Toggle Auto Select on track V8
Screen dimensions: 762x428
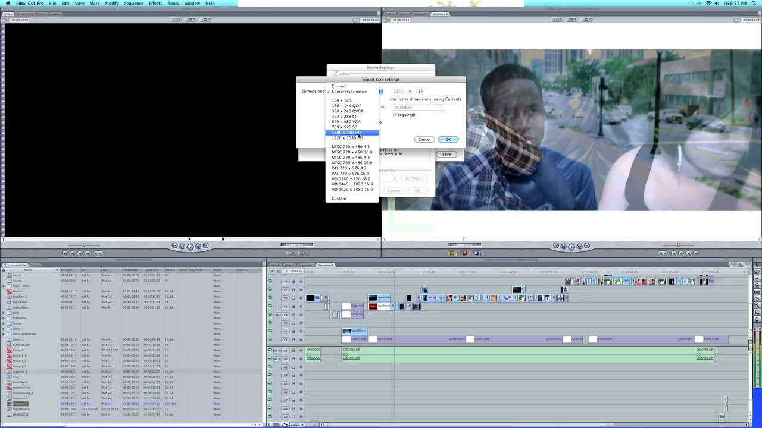coord(301,281)
